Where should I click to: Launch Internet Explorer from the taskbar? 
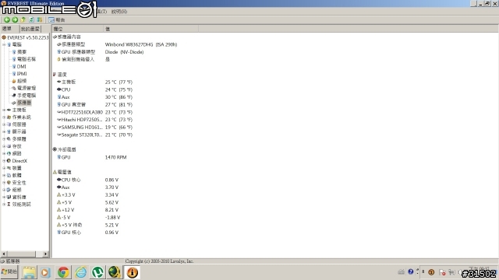coord(81,272)
